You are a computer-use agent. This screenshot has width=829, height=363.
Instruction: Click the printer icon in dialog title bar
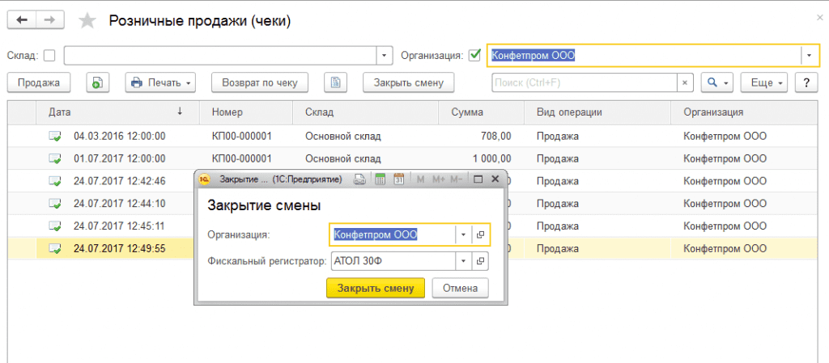click(359, 179)
